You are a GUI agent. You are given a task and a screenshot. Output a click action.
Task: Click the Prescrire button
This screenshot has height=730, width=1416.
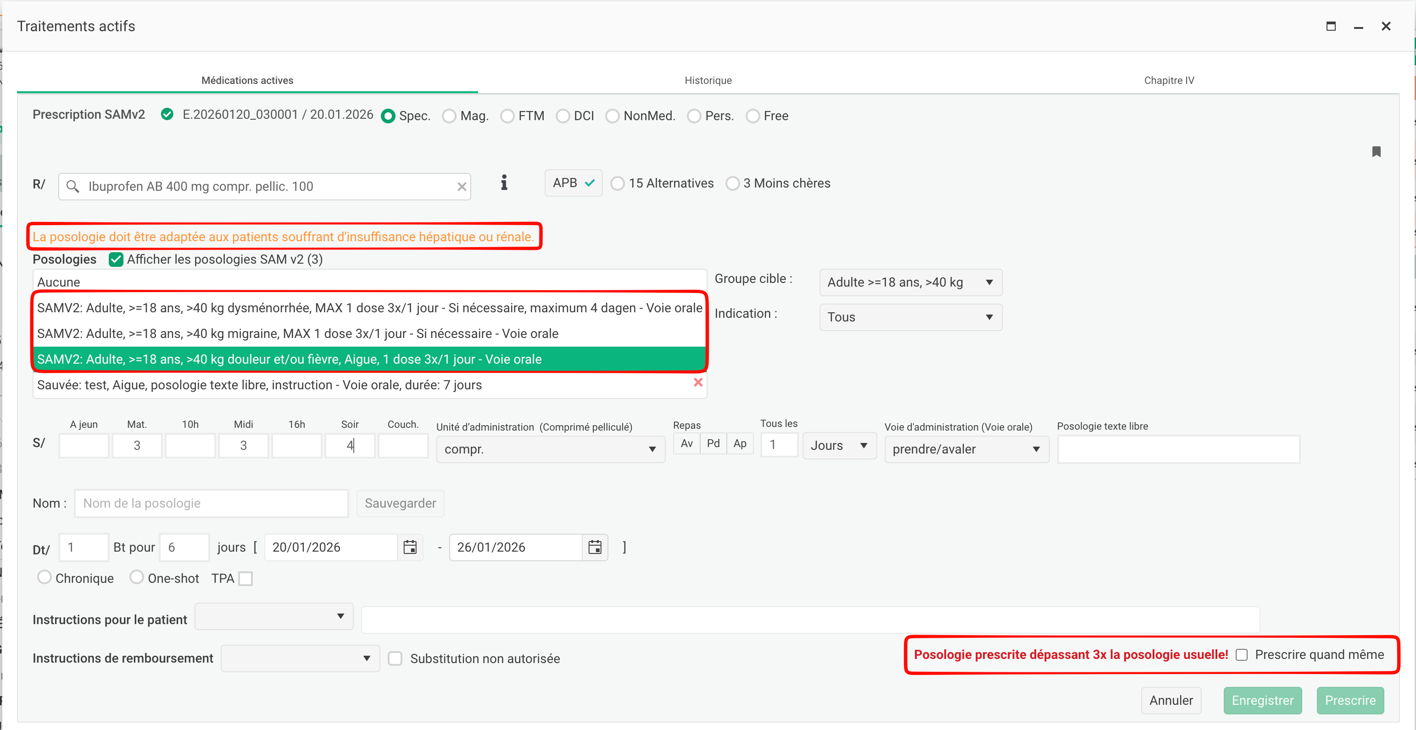point(1349,700)
